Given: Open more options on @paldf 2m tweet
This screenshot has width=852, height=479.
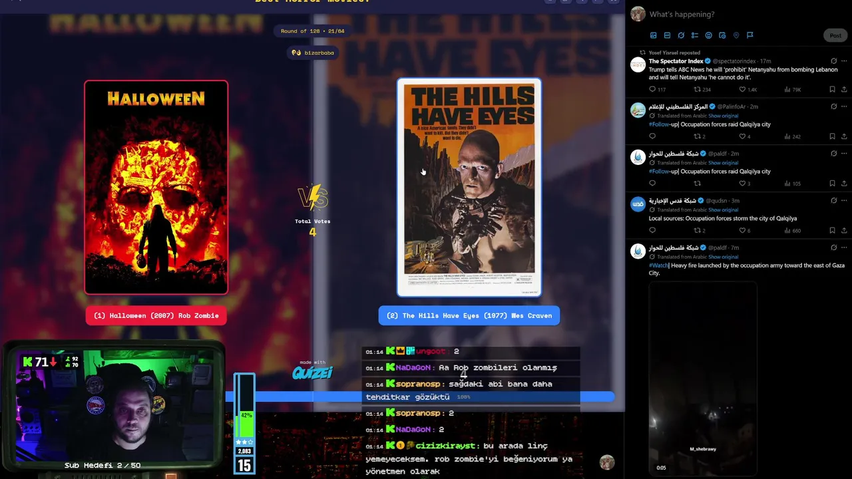Looking at the screenshot, I should tap(844, 154).
